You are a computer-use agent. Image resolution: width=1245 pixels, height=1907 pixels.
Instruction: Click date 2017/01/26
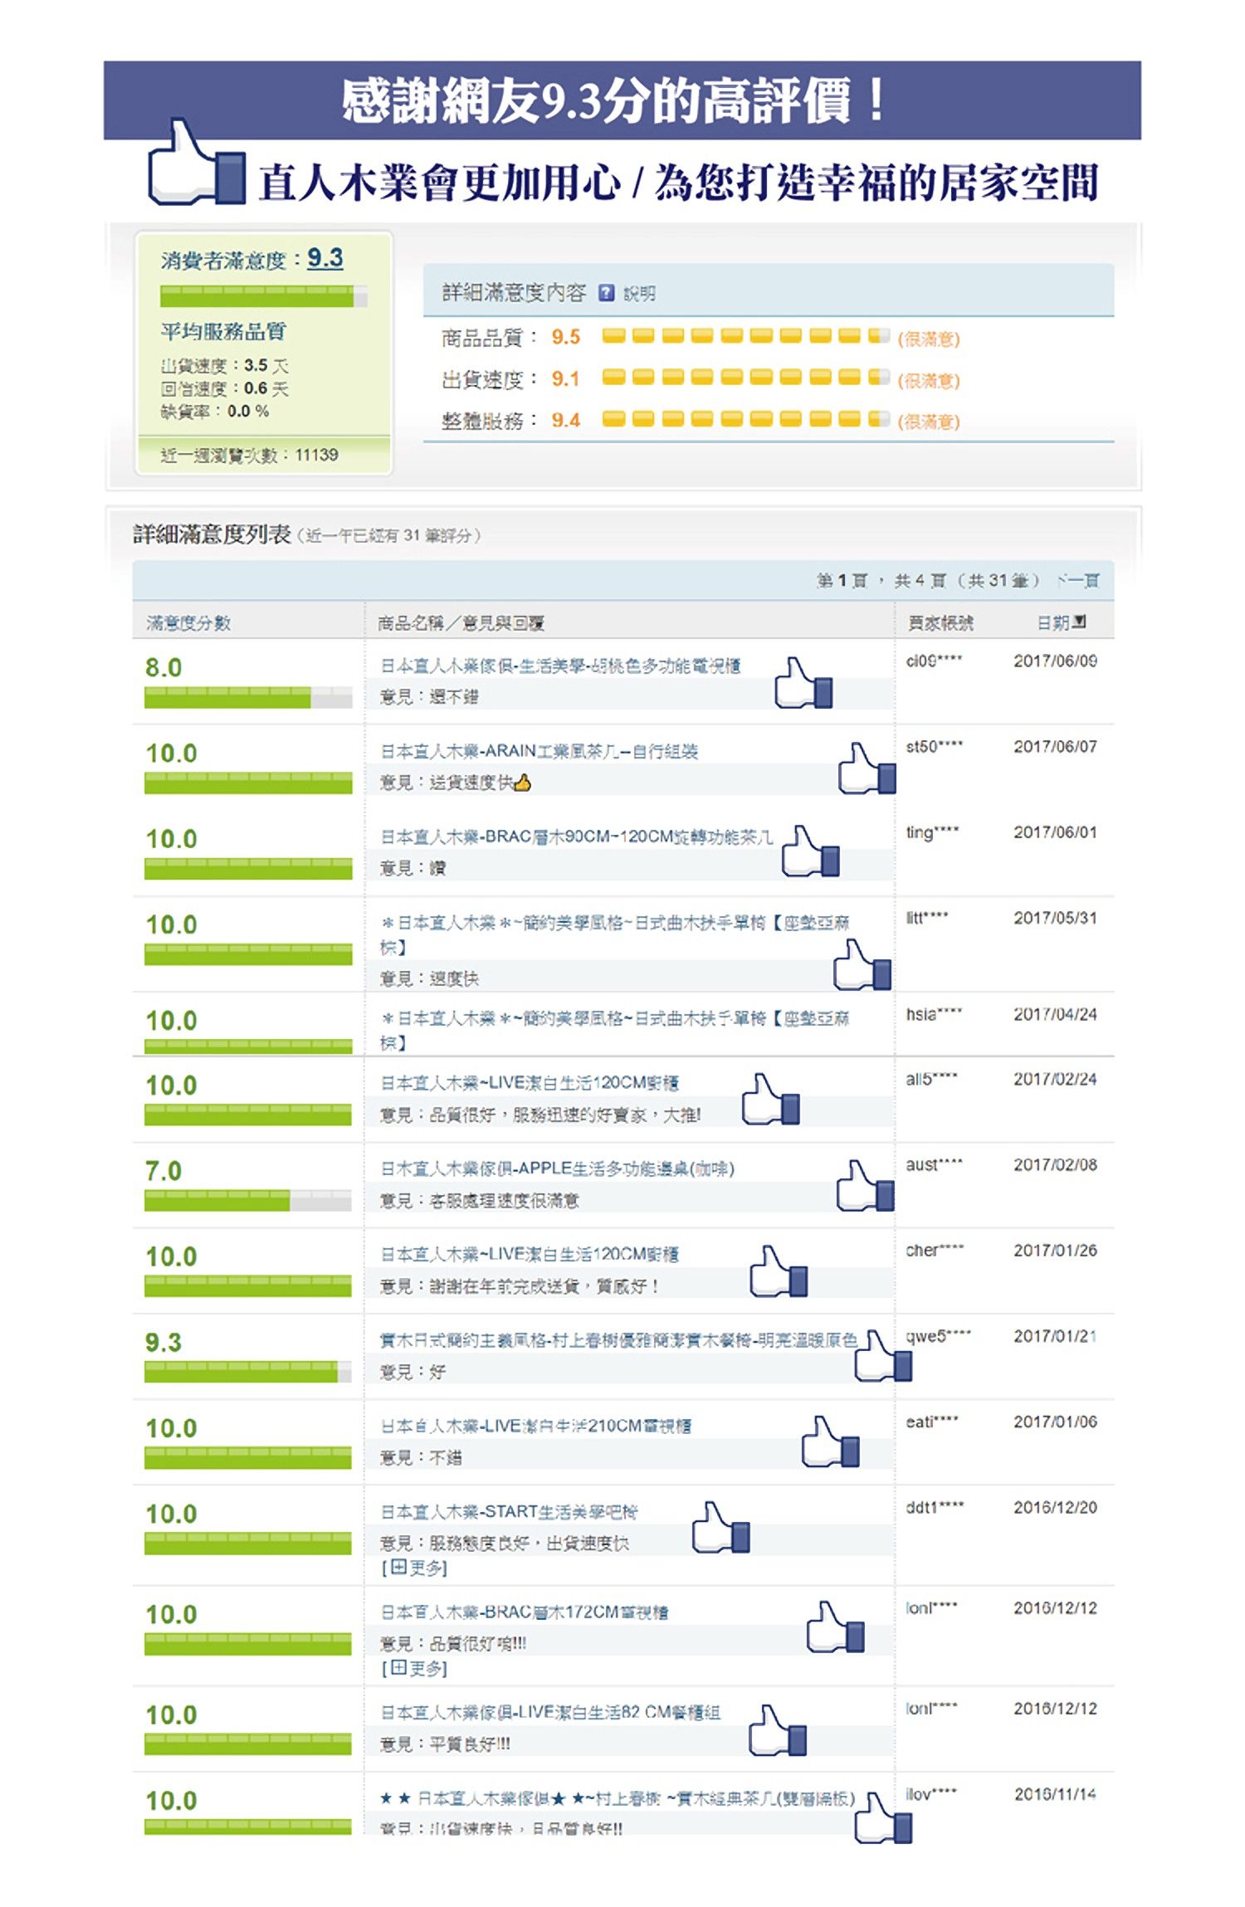coord(1055,1251)
